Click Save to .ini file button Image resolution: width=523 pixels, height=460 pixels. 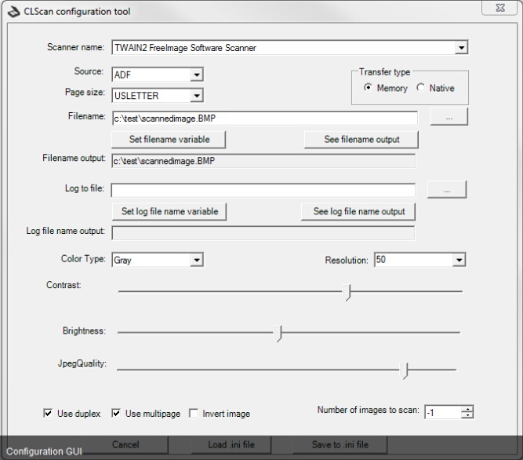(340, 444)
